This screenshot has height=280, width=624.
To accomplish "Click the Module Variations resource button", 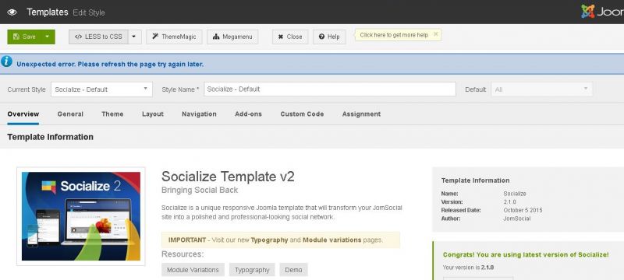I will (x=193, y=270).
